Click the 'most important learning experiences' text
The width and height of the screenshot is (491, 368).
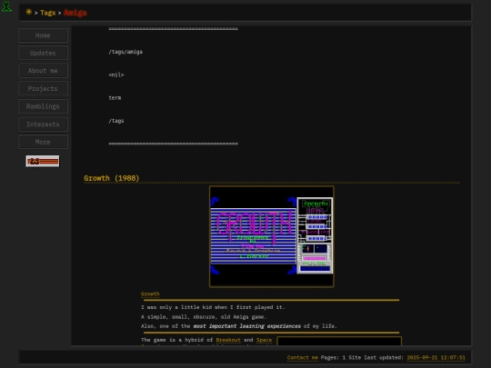(246, 326)
